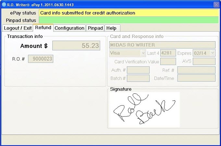221x146 pixels.
Task: Click the Batch # field
Action: [138, 78]
